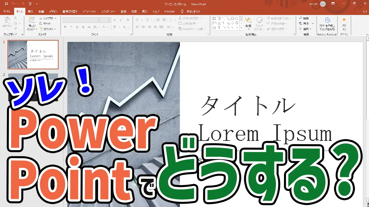Screen dimensions: 369x207
Task: Select the rectangle shape in shapes gallery
Action: 232,19
